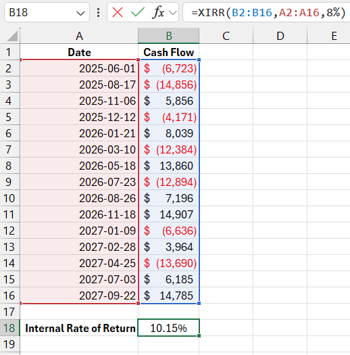
Task: Select cell with date 2026-08-26
Action: pyautogui.click(x=79, y=198)
